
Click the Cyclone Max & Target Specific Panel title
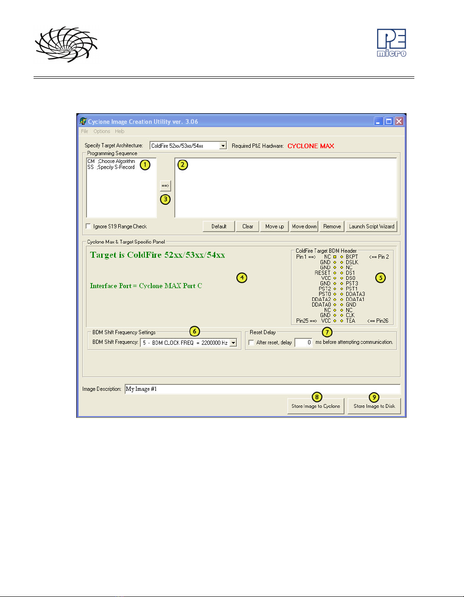click(126, 242)
